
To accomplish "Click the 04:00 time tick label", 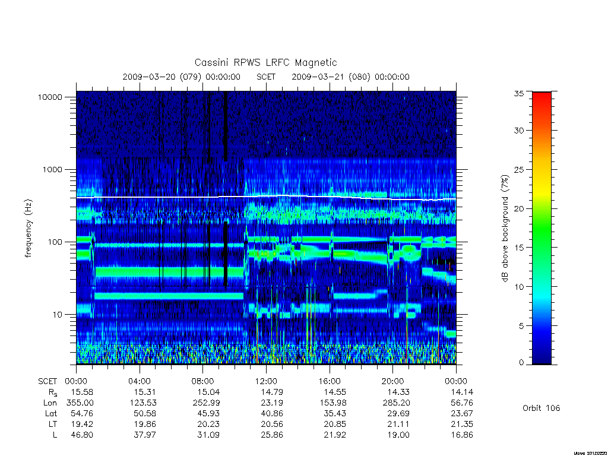I will click(x=139, y=381).
